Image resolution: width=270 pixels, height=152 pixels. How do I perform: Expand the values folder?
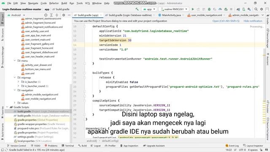click(15, 103)
